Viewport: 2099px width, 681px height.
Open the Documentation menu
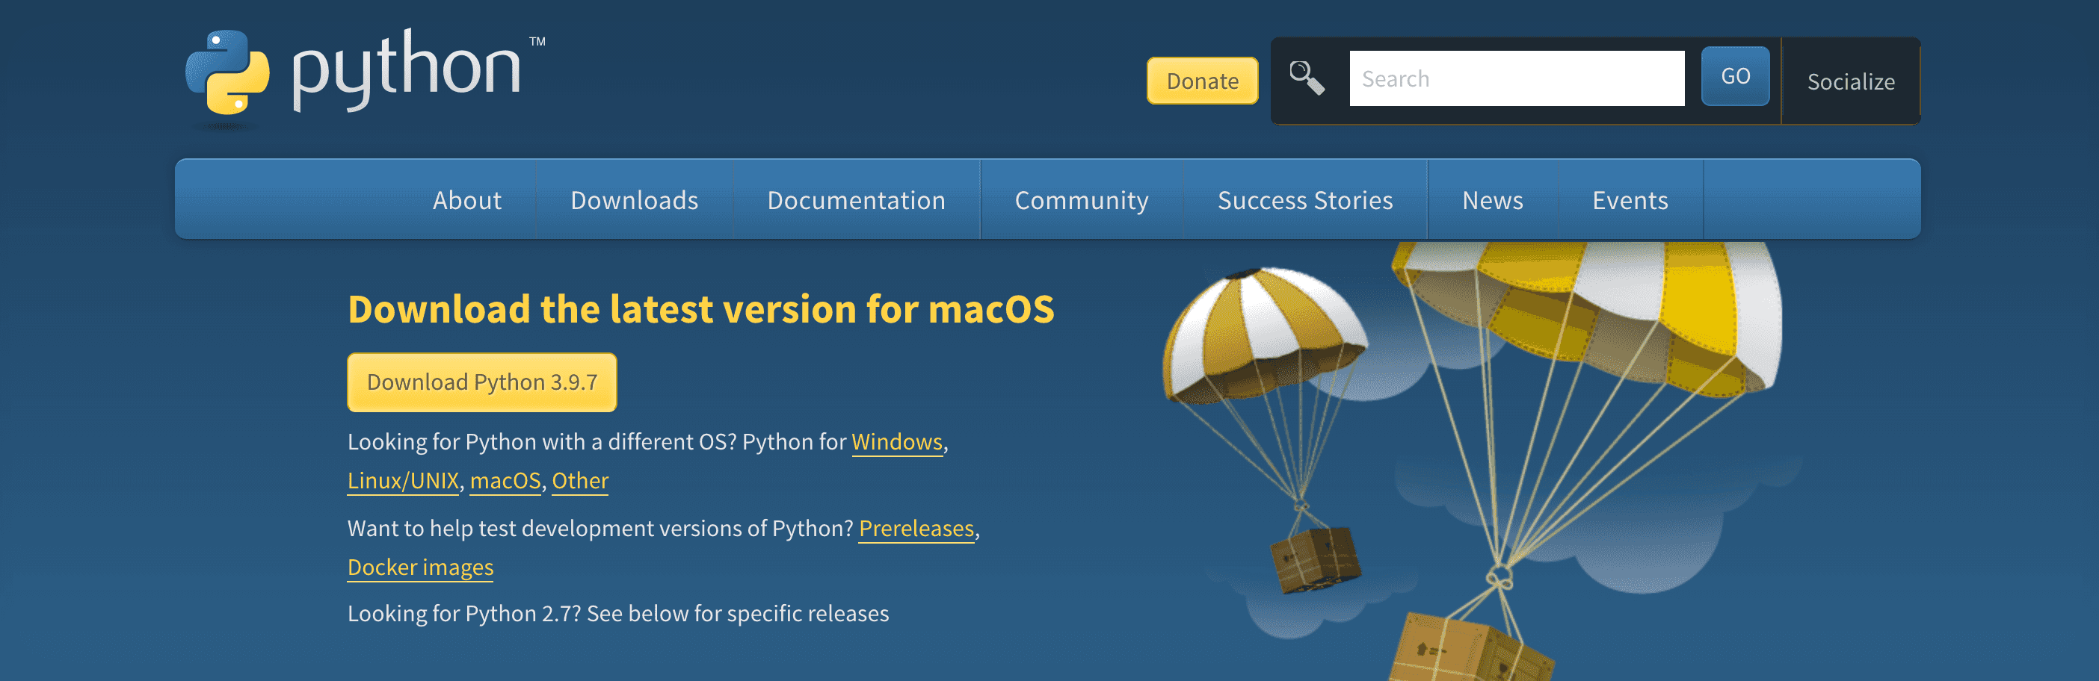[x=857, y=199]
